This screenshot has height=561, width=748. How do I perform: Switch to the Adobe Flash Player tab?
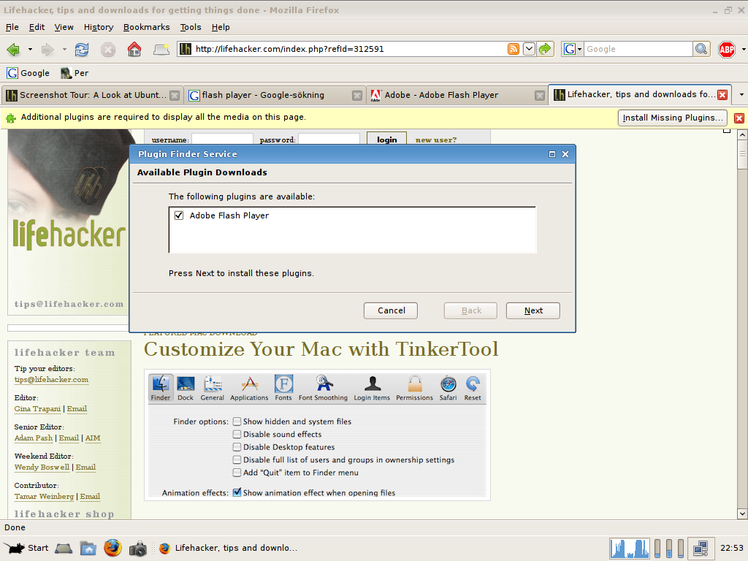tap(457, 95)
